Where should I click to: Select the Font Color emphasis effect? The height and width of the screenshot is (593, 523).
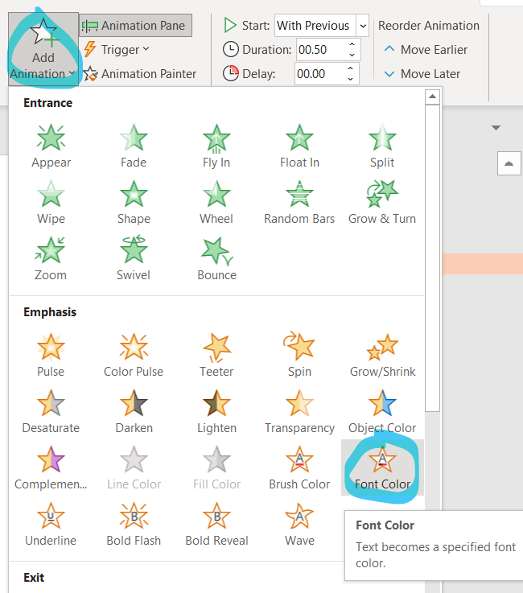pyautogui.click(x=382, y=467)
